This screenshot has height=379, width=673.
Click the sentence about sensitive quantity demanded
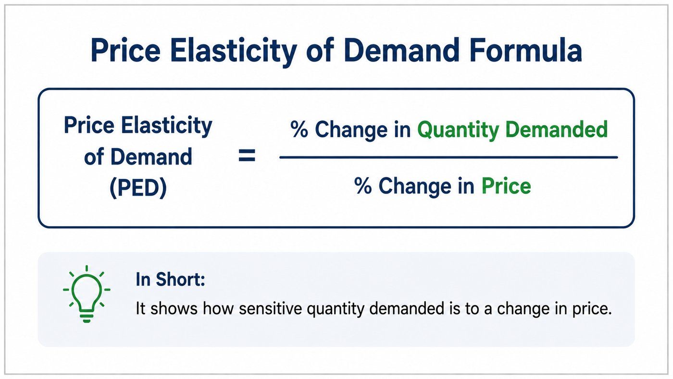click(374, 309)
